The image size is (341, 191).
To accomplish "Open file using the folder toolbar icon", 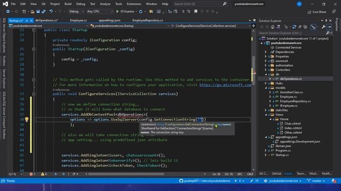I will click(33, 12).
